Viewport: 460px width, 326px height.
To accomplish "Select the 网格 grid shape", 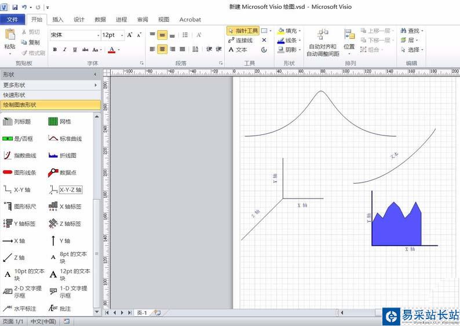I will [60, 122].
